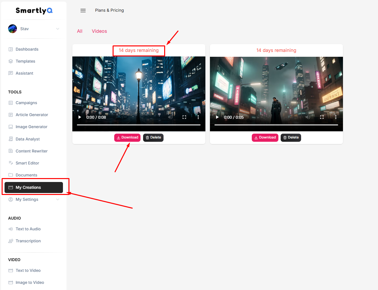The image size is (378, 290).
Task: Click the '14 days remaining' text on second card
Action: (x=276, y=50)
